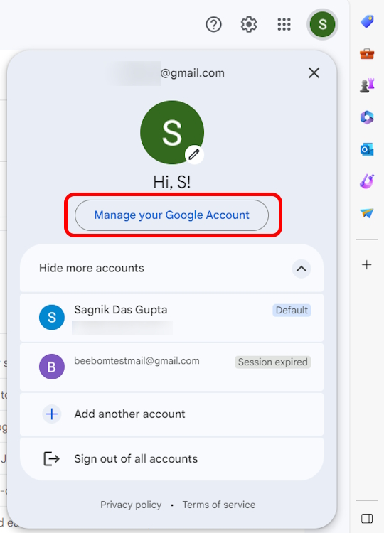Click the pencil edit icon on the profile picture
Viewport: 384px width, 533px height.
pyautogui.click(x=194, y=155)
